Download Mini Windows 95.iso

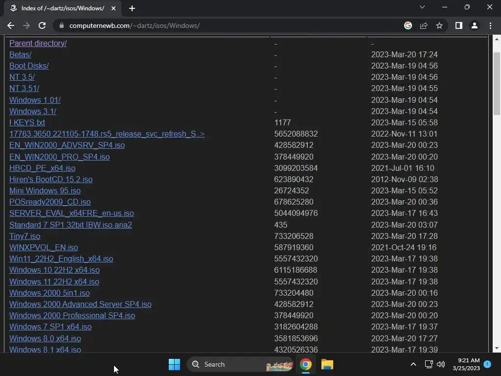tap(45, 190)
